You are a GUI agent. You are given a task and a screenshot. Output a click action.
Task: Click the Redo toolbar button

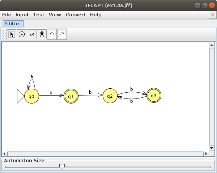pyautogui.click(x=62, y=34)
